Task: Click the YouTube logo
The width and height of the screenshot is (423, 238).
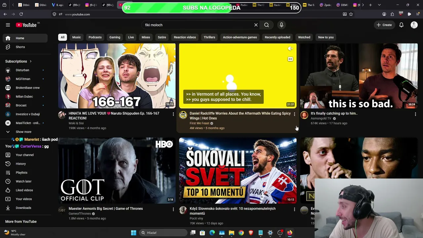Action: tap(26, 25)
